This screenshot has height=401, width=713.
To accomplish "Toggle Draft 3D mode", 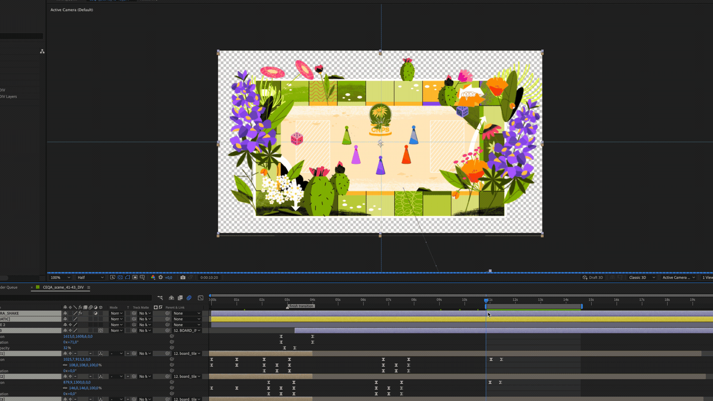I will pos(593,277).
